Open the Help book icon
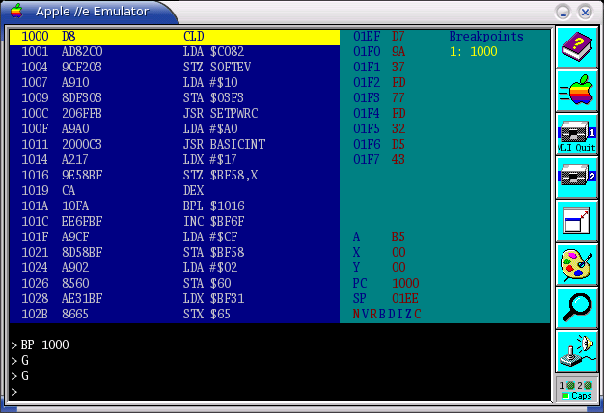The width and height of the screenshot is (604, 413). point(577,47)
